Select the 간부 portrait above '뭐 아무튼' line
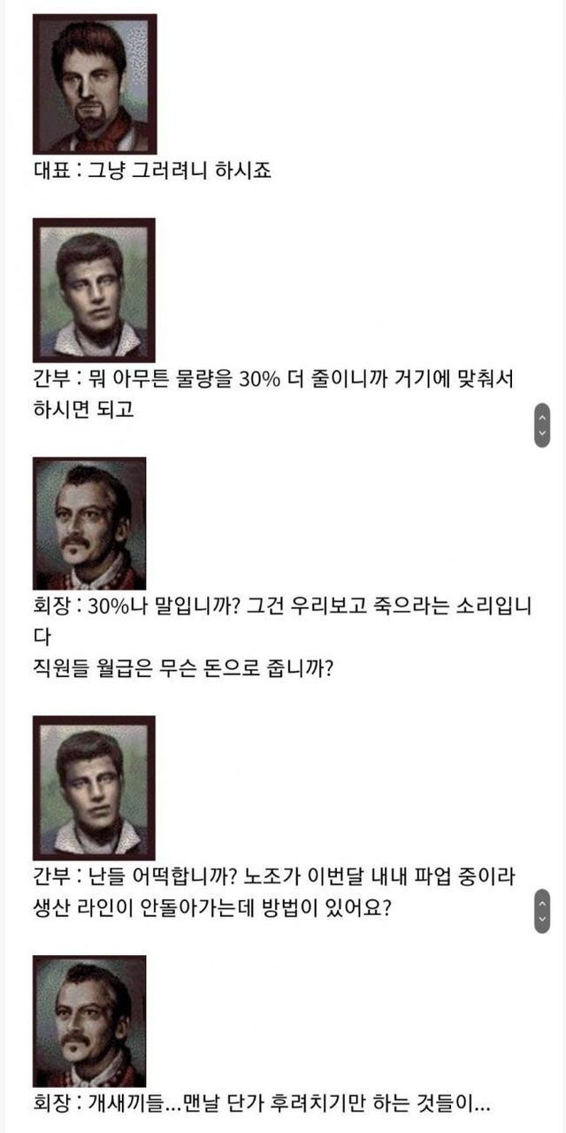 click(94, 289)
